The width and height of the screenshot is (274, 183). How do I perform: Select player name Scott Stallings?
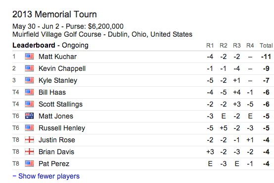pos(60,104)
